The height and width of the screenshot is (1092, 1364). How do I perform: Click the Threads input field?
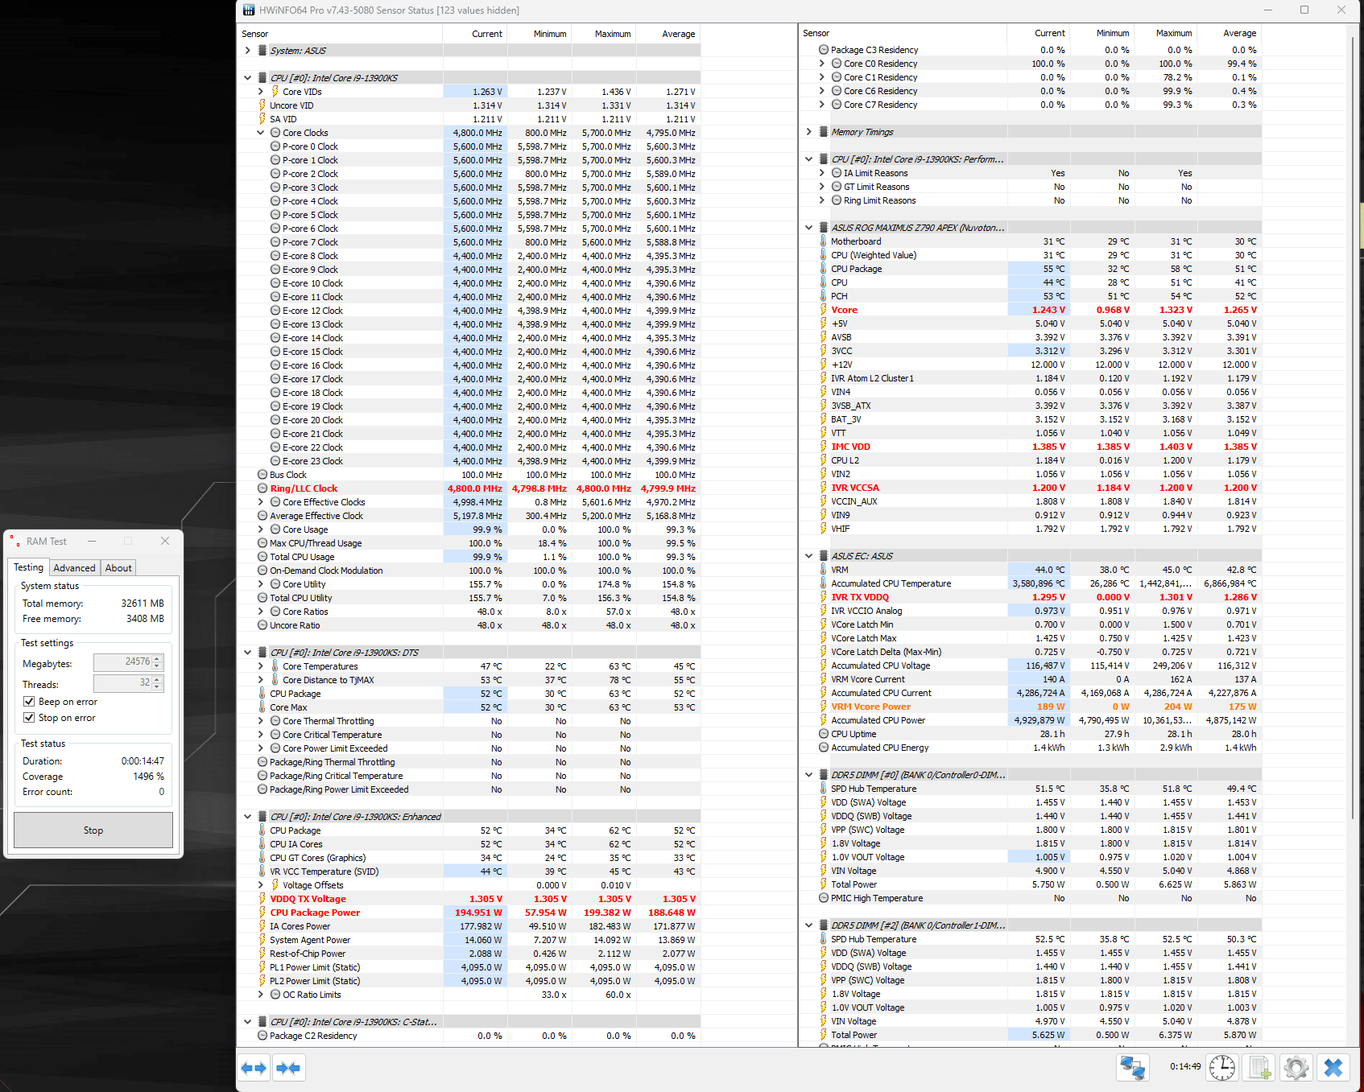122,682
